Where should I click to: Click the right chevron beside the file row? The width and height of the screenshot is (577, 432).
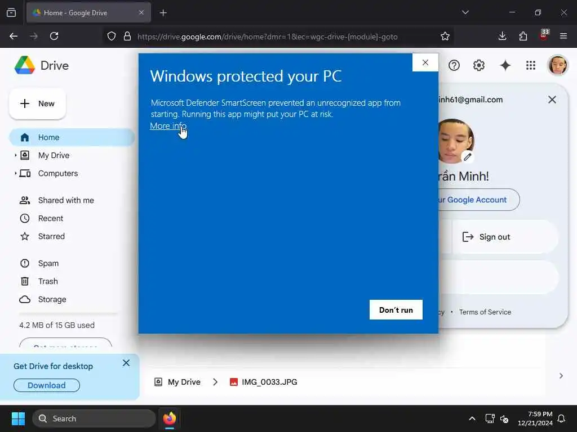point(561,376)
